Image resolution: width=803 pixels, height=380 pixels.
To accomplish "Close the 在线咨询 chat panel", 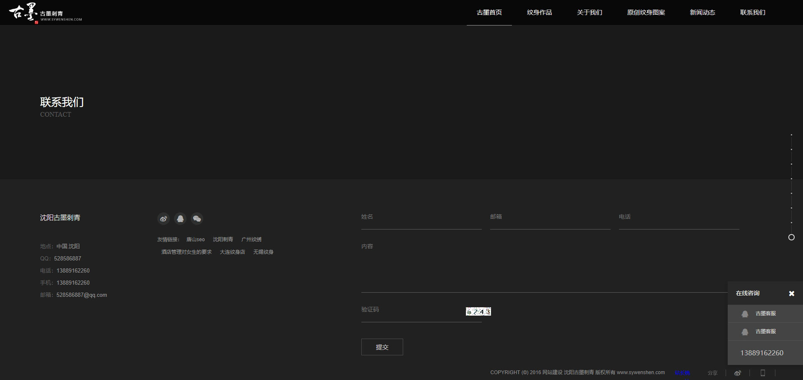I will (x=791, y=293).
